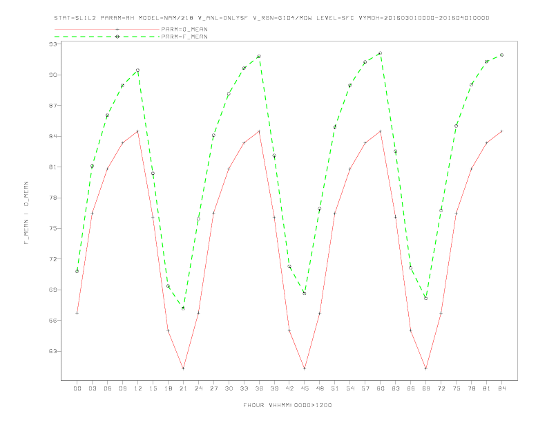Click y-axis tick label 90
The height and width of the screenshot is (423, 547).
point(53,75)
